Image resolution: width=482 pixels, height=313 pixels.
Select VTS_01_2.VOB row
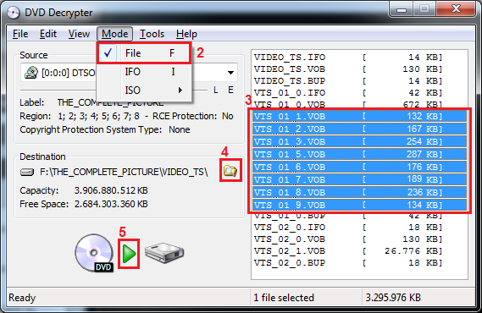click(x=360, y=129)
